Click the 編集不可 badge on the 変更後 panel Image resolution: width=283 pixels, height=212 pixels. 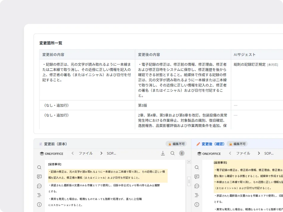(237, 144)
